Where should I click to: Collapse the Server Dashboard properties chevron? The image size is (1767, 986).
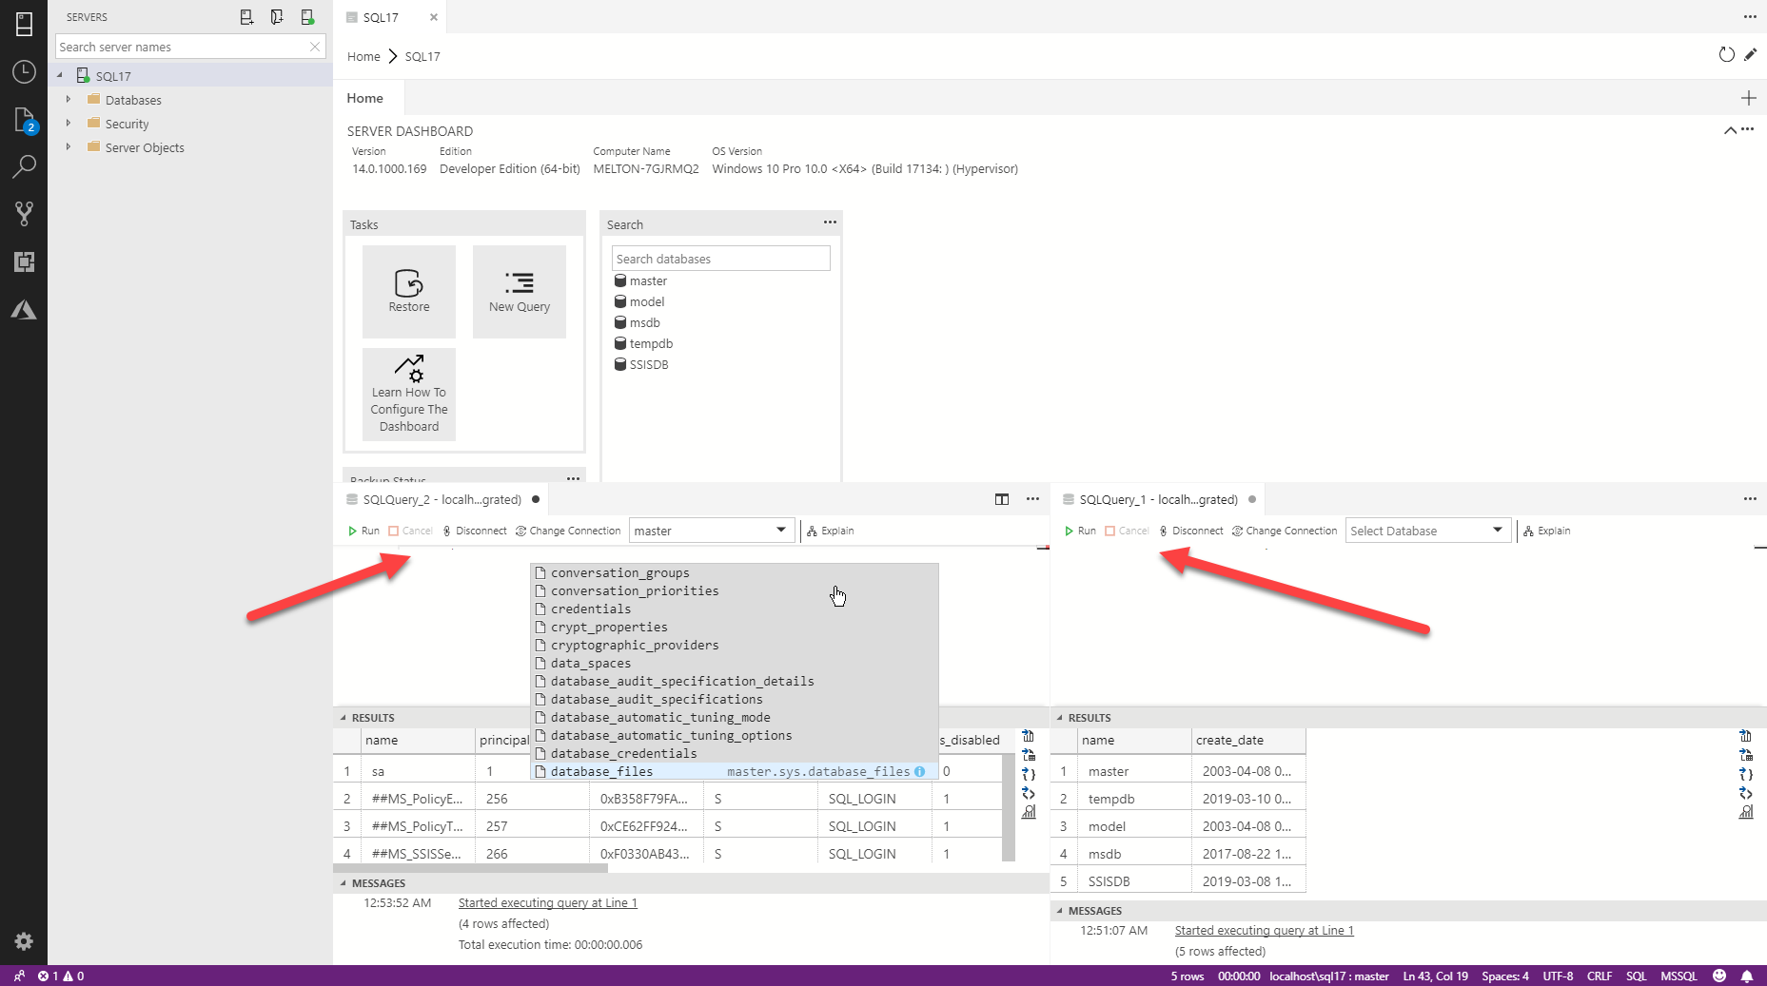(x=1730, y=130)
